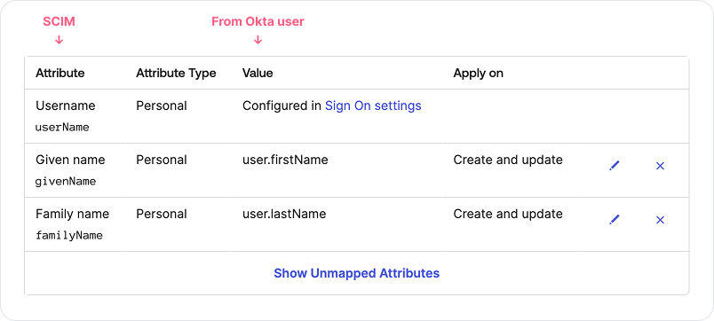
Task: Click Show Unmapped Attributes
Action: [x=356, y=273]
